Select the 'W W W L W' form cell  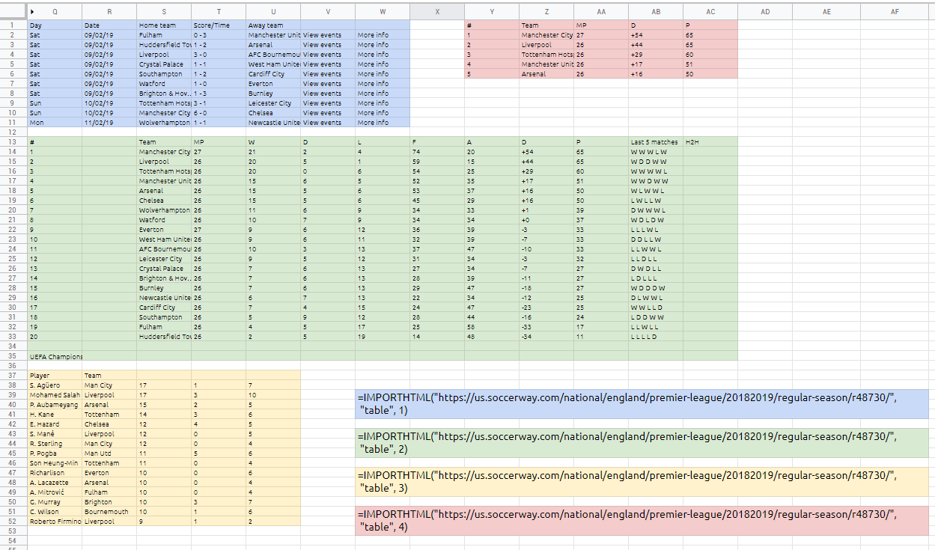point(656,151)
